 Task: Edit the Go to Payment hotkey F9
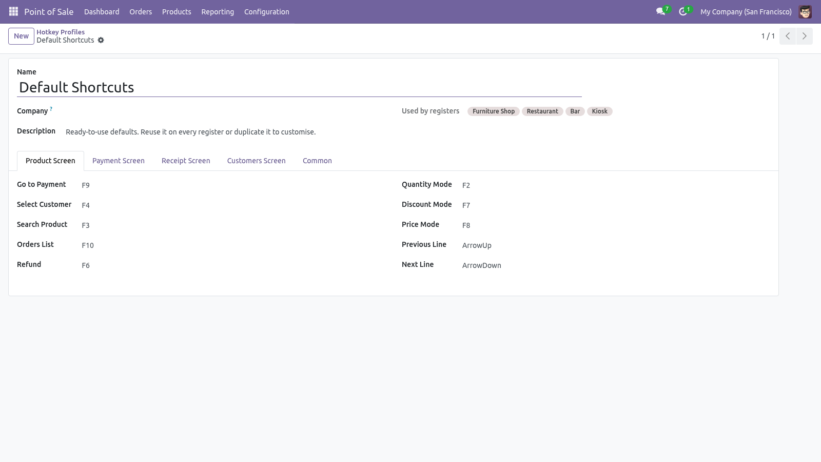[233, 185]
